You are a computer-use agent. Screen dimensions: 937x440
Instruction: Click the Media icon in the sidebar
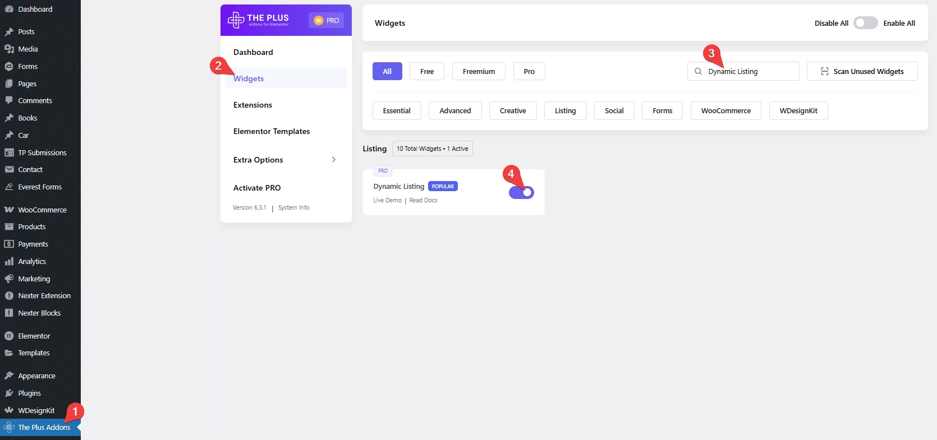pos(9,49)
